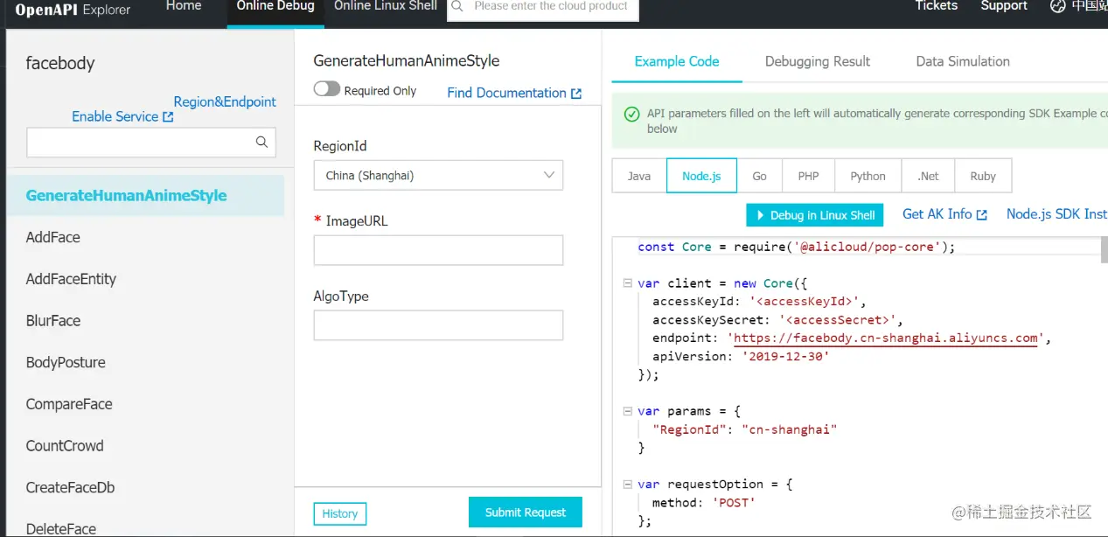Click the green check icon in the info banner
Viewport: 1108px width, 537px height.
click(x=631, y=114)
